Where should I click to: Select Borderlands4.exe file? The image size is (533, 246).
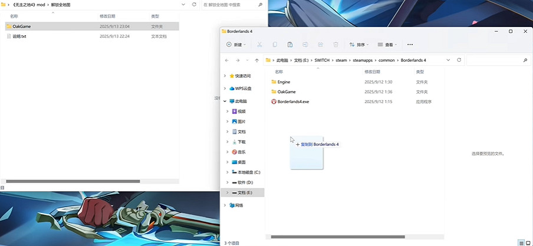click(x=290, y=101)
